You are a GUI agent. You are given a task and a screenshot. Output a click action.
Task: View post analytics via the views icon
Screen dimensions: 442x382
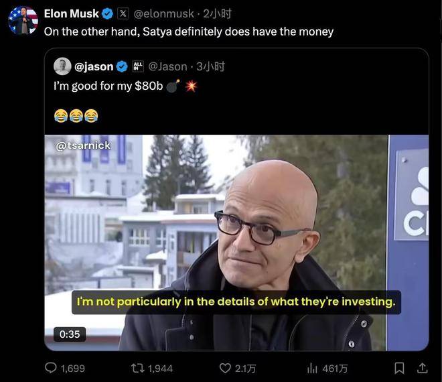tap(311, 367)
